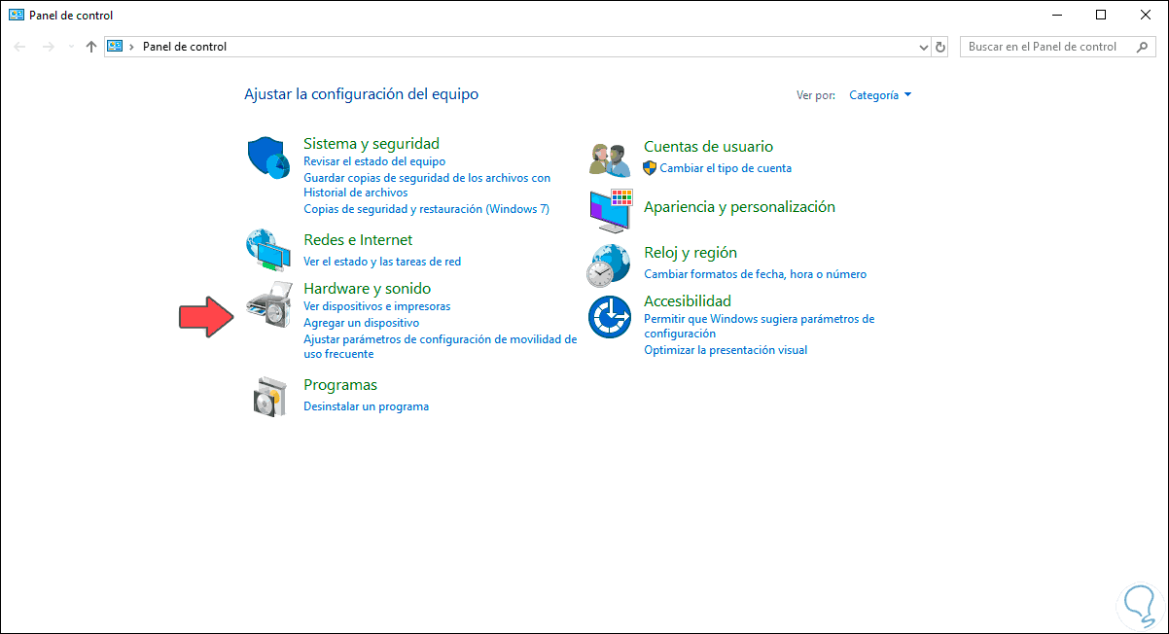Go up one level with the Up arrow
This screenshot has width=1169, height=634.
[91, 47]
